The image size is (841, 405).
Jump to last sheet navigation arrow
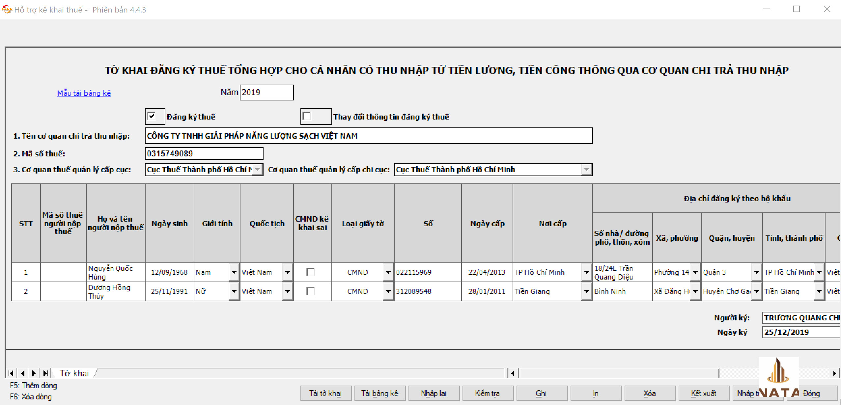45,373
